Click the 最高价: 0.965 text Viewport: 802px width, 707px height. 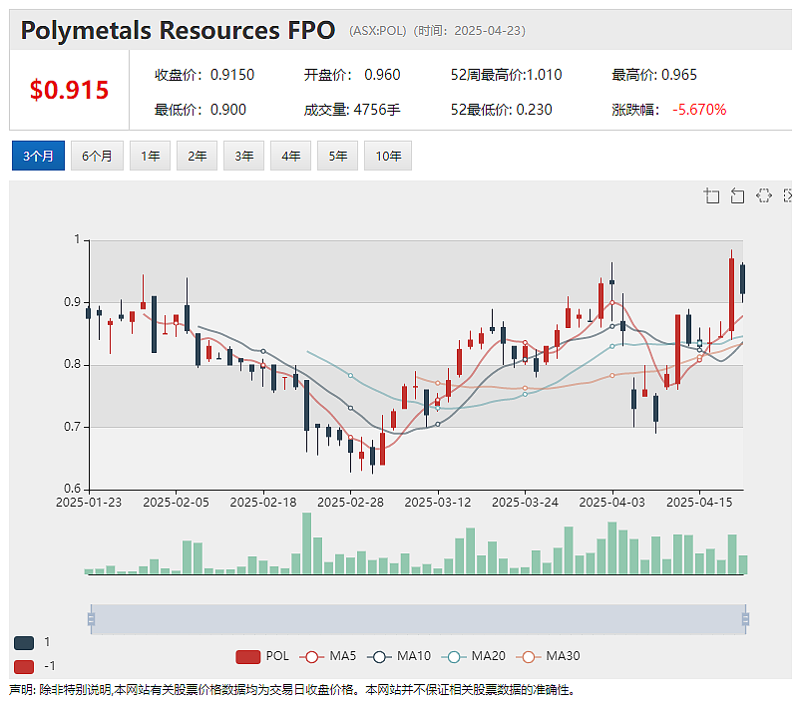[654, 75]
